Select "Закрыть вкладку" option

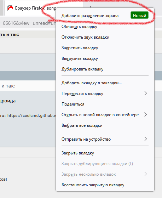(x=105, y=153)
